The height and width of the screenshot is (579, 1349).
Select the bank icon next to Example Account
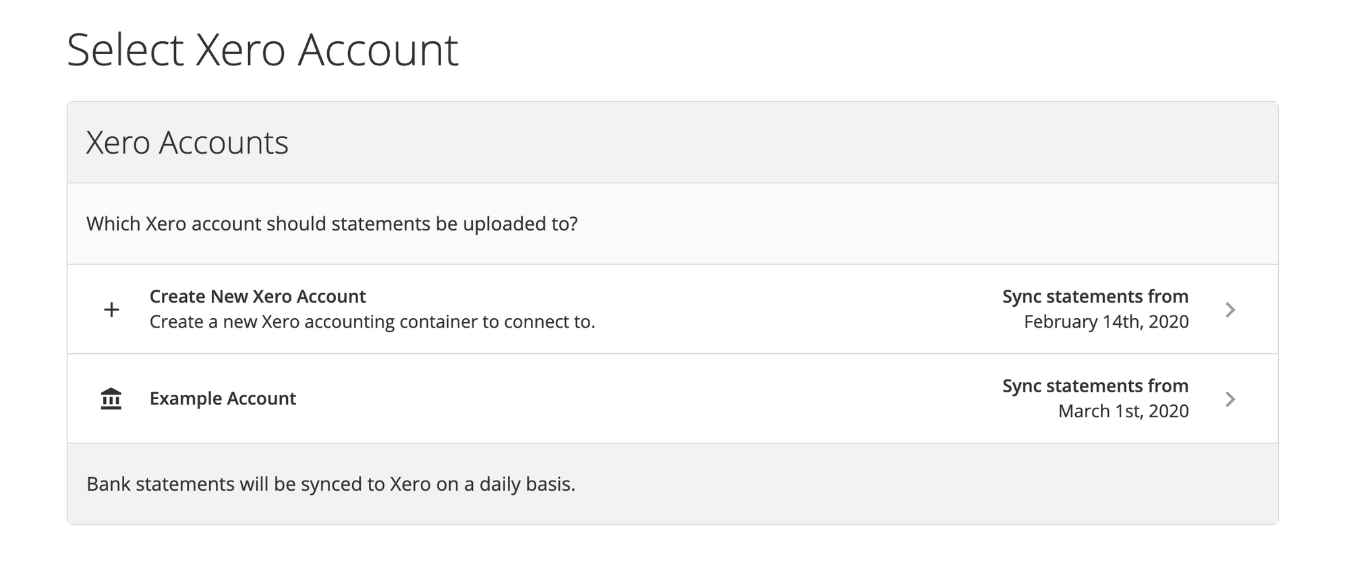click(x=111, y=398)
